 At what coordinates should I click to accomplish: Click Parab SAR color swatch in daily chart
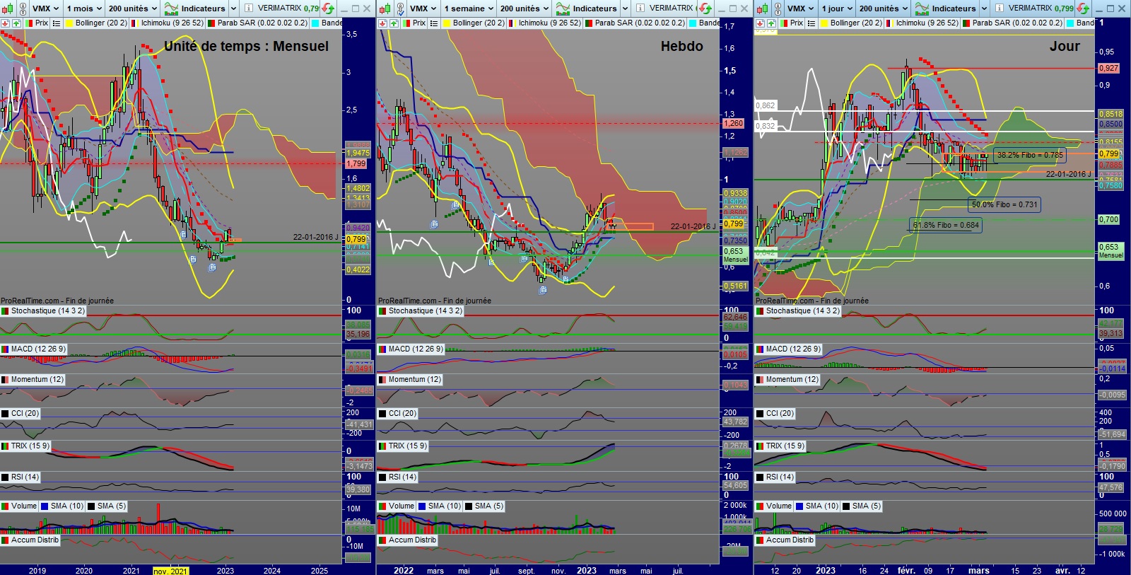[x=966, y=23]
